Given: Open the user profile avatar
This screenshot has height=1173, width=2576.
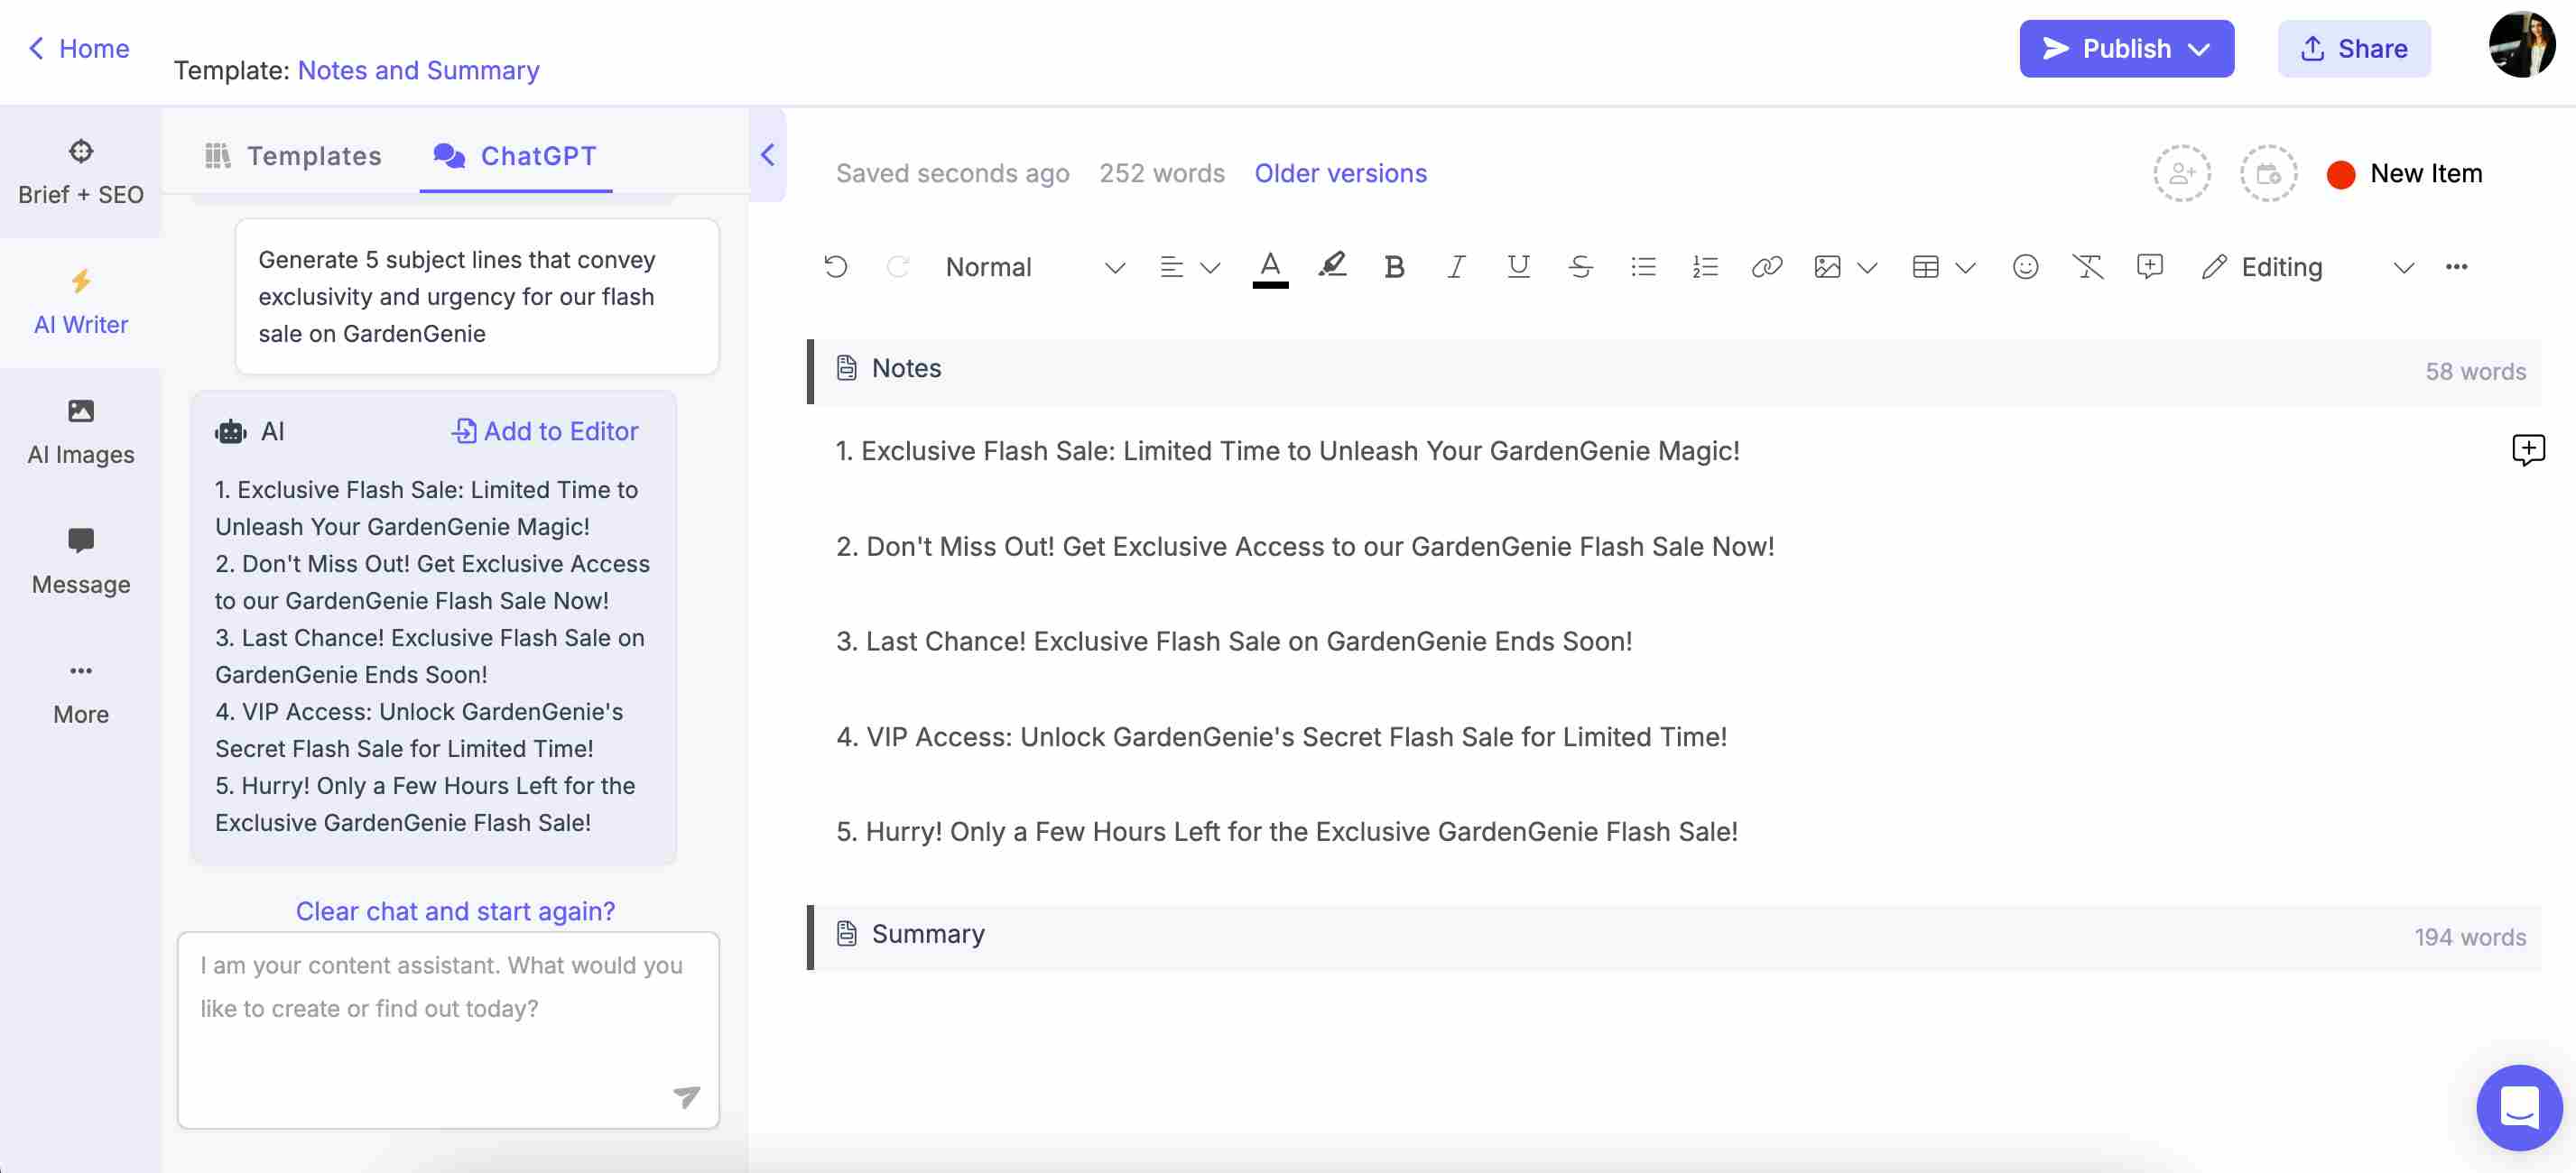Looking at the screenshot, I should point(2521,45).
